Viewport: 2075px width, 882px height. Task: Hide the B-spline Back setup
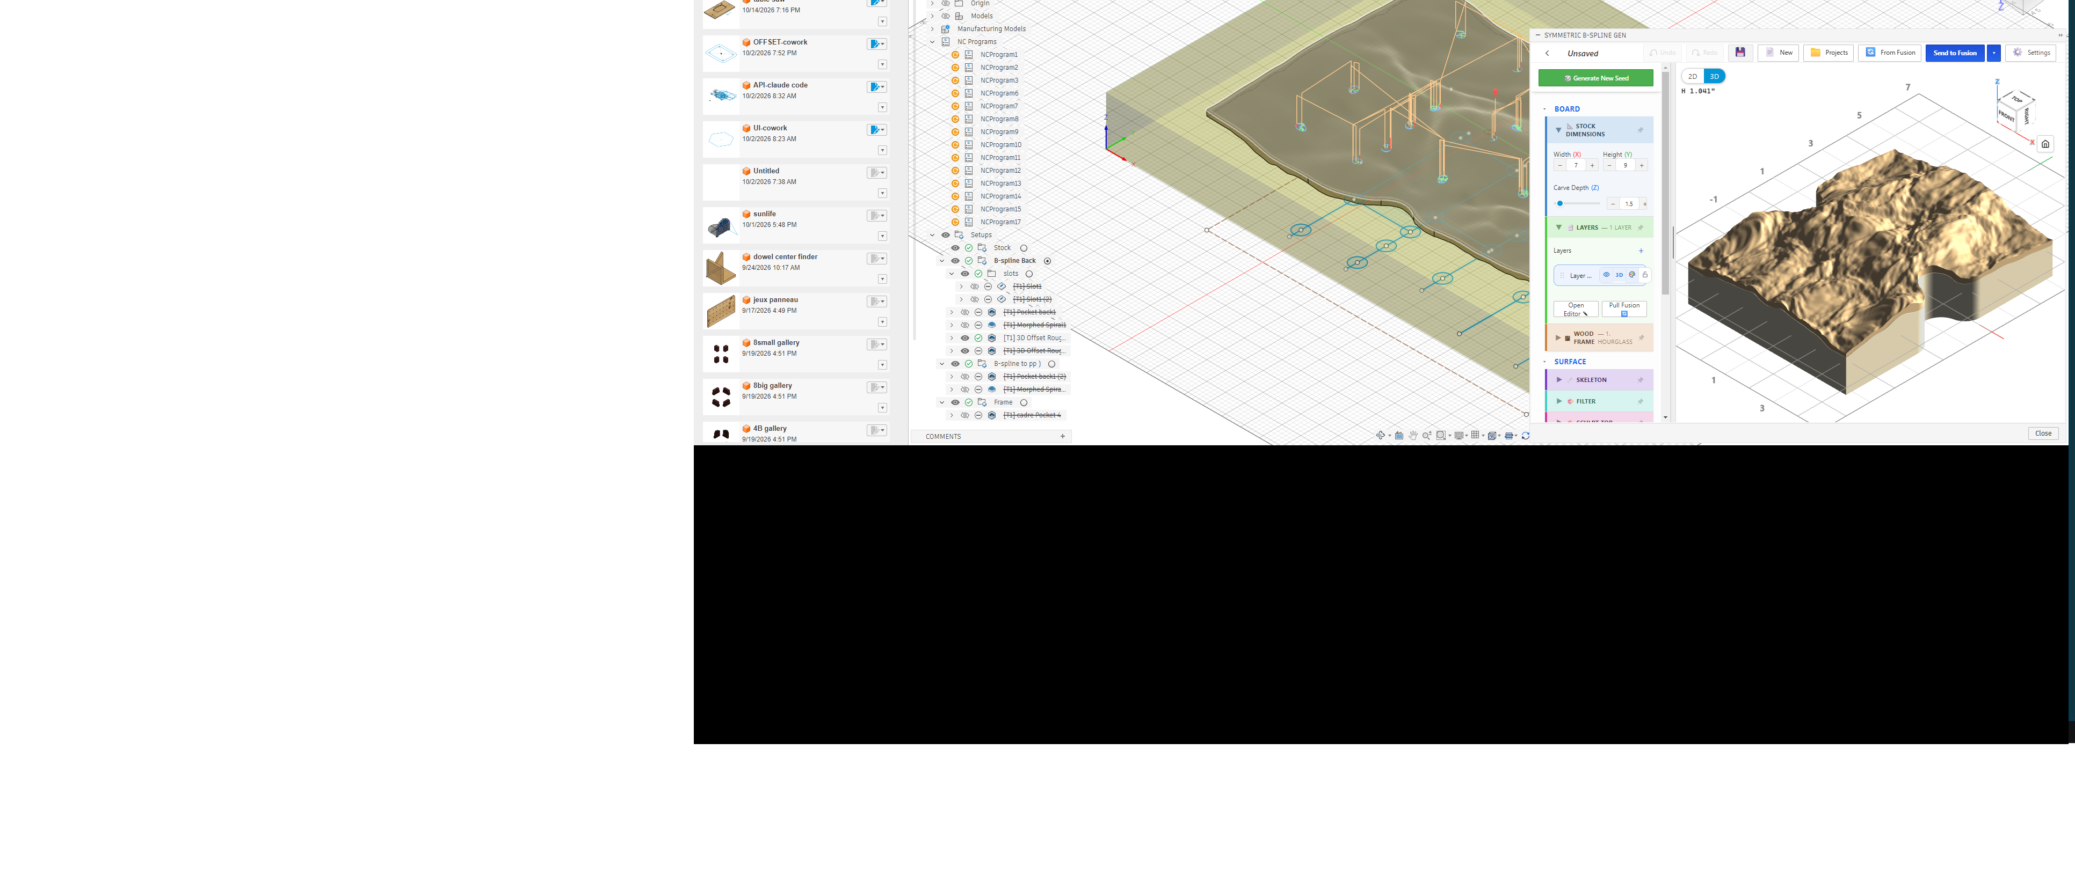[x=955, y=261]
